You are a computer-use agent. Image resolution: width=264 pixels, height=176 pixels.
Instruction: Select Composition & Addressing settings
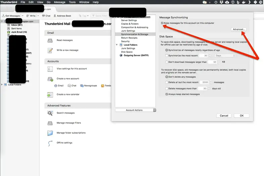(x=135, y=27)
